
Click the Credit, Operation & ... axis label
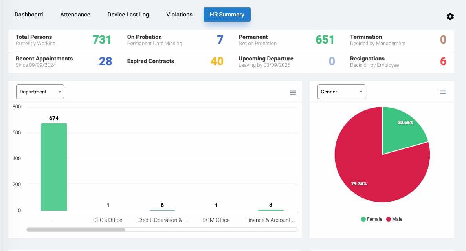tap(162, 220)
